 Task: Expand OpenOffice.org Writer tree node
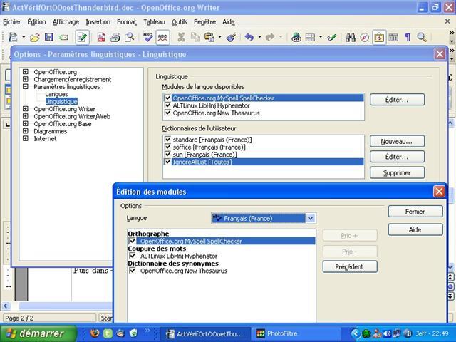[x=26, y=109]
